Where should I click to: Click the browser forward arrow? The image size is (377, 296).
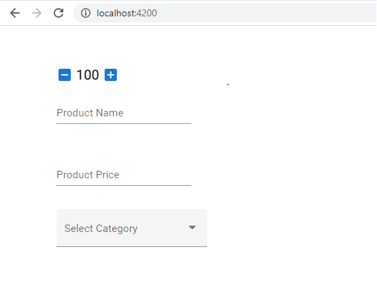point(37,13)
